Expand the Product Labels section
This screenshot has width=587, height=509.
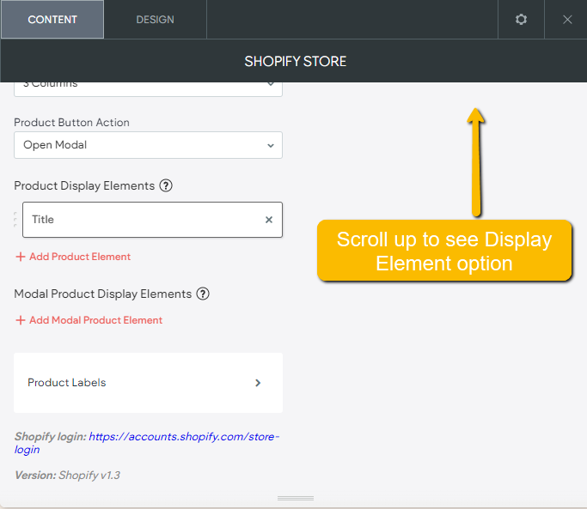coord(148,383)
